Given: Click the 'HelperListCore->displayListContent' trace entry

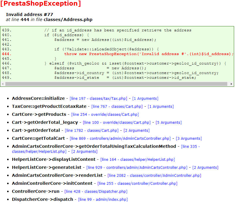Looking at the screenshot, I should click(x=54, y=159).
